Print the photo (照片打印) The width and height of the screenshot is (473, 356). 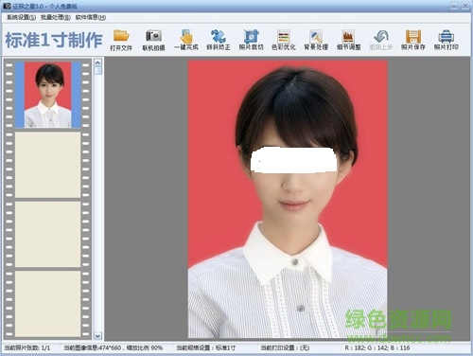pyautogui.click(x=446, y=40)
